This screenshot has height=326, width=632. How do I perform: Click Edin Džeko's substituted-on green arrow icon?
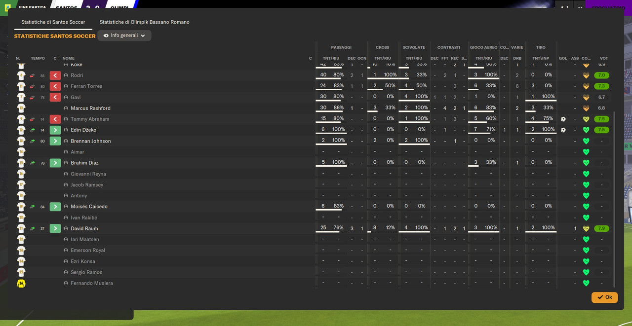pyautogui.click(x=55, y=130)
